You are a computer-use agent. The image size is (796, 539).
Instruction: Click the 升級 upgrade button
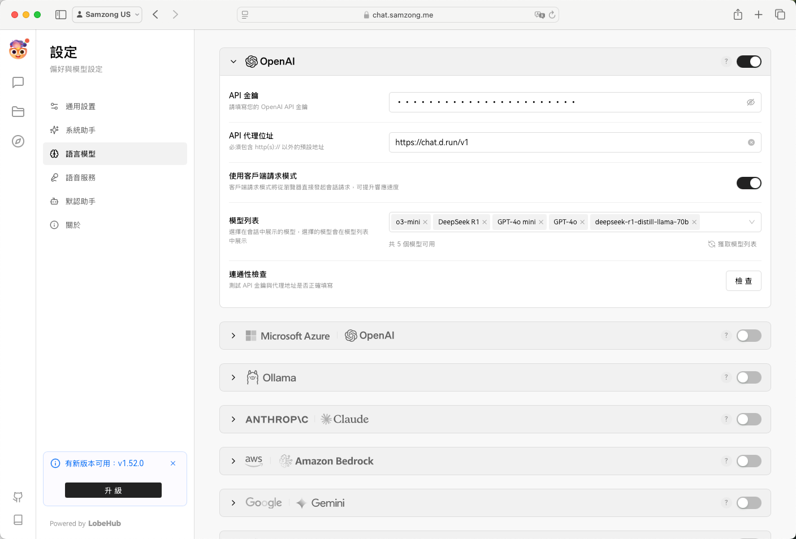point(113,490)
